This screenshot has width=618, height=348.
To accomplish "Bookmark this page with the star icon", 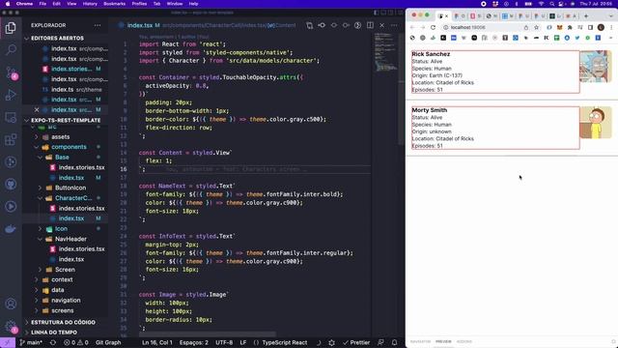I will pyautogui.click(x=537, y=28).
